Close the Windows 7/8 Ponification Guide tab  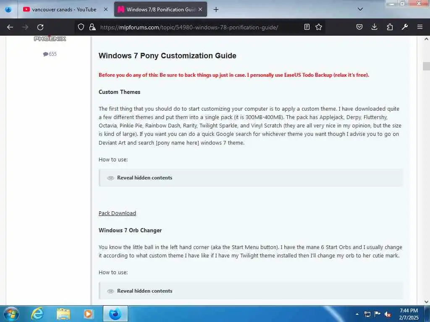(x=200, y=9)
